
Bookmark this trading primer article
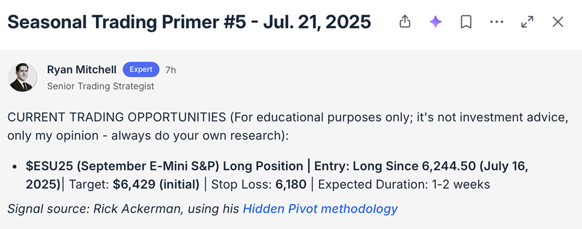tap(466, 22)
